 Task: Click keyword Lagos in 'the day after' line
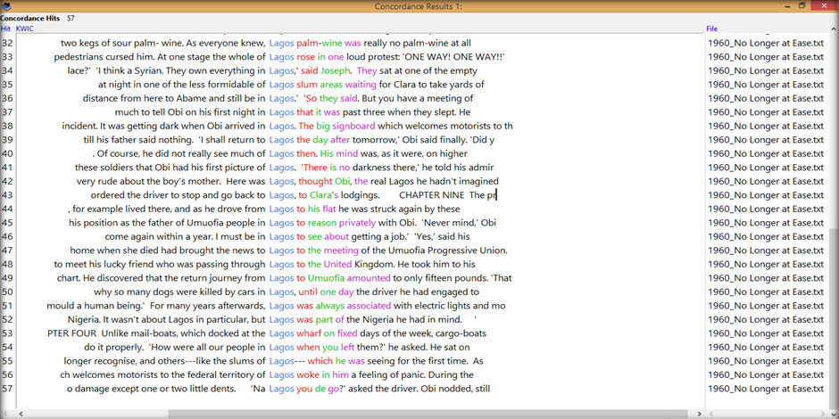click(281, 140)
